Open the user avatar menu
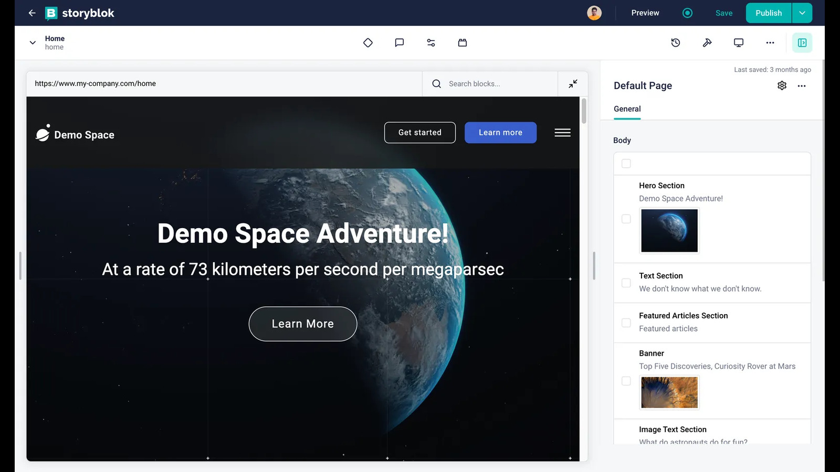This screenshot has width=840, height=472. click(x=594, y=13)
